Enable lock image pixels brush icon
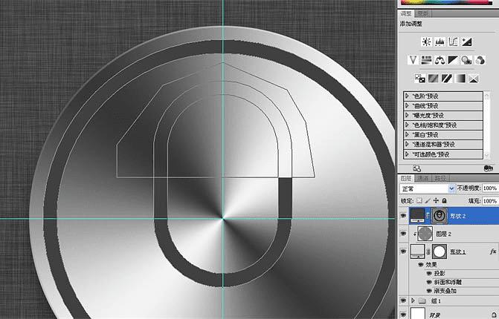Screen dimensions: 499x319 [428, 200]
